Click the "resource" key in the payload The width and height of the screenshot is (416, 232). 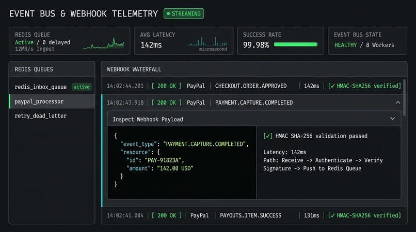coord(135,152)
